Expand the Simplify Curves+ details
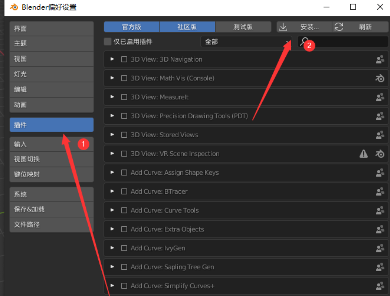 pyautogui.click(x=112, y=285)
